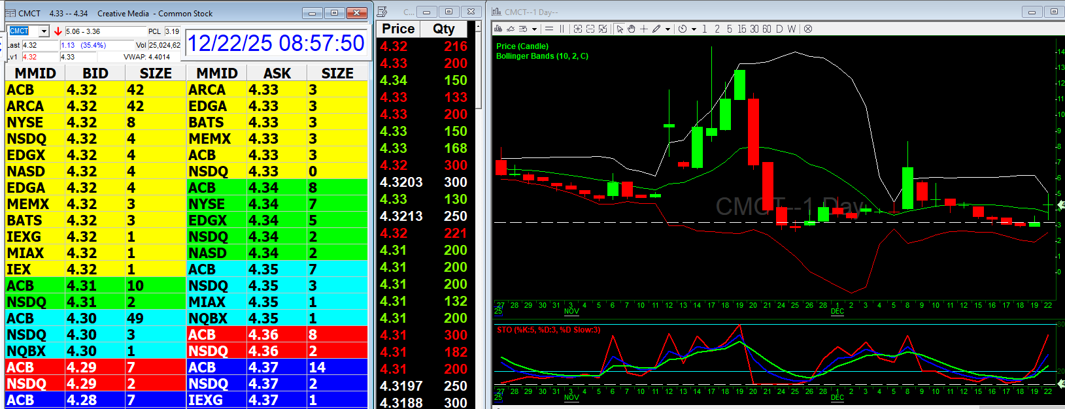Toggle the daily D timeframe

(779, 29)
